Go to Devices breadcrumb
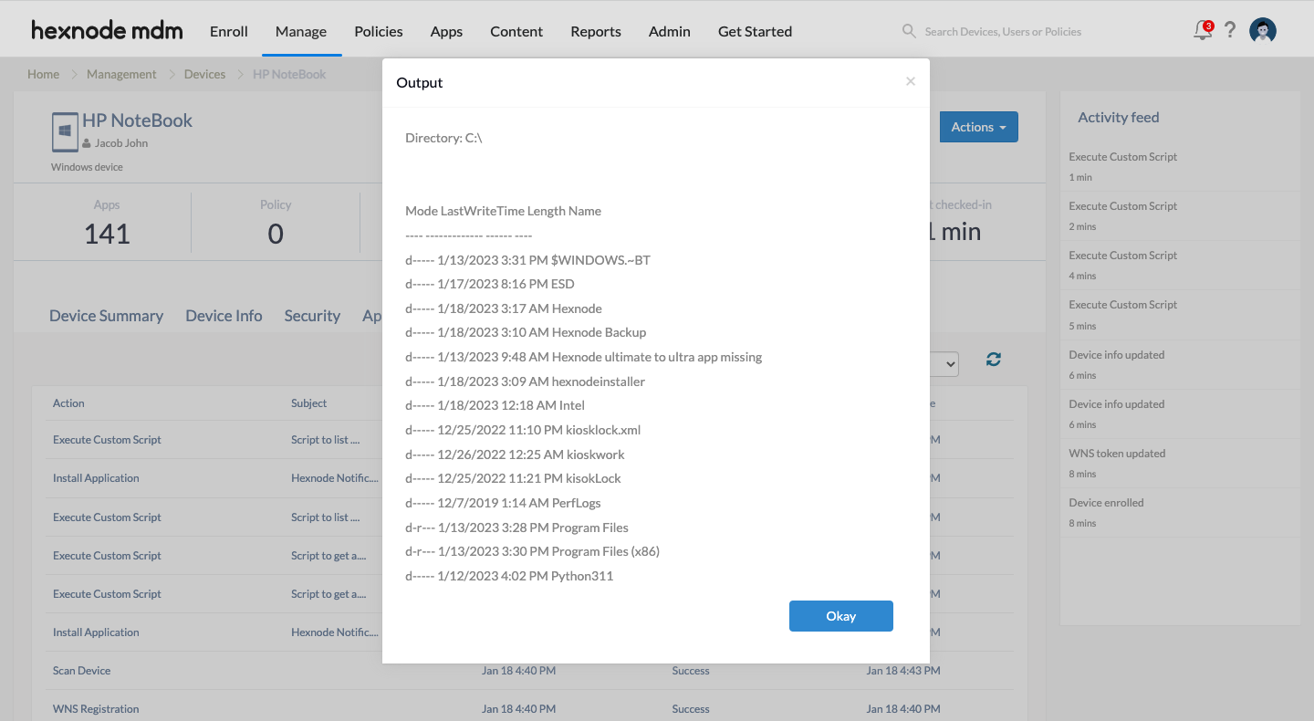This screenshot has height=721, width=1314. click(x=204, y=74)
